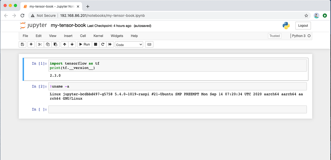Open the Widgets menu
The height and width of the screenshot is (160, 331).
coord(117,36)
